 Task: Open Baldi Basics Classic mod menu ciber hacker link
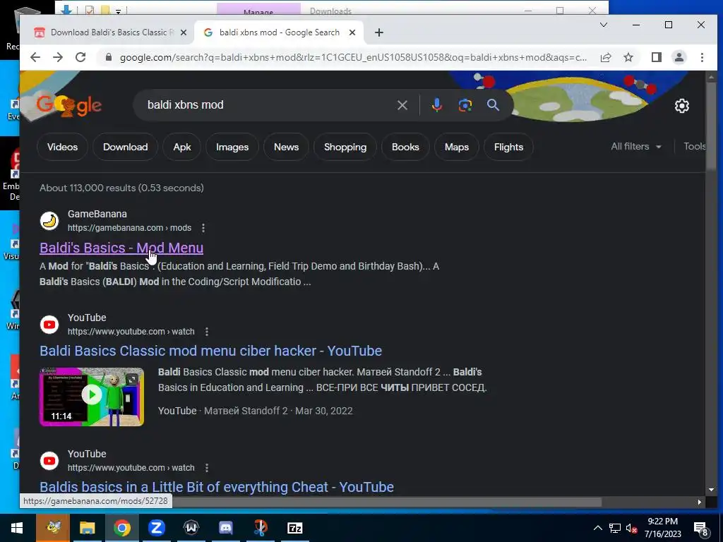pos(210,351)
